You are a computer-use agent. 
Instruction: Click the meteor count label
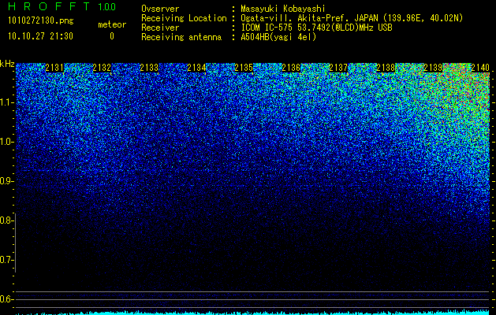[x=112, y=24]
